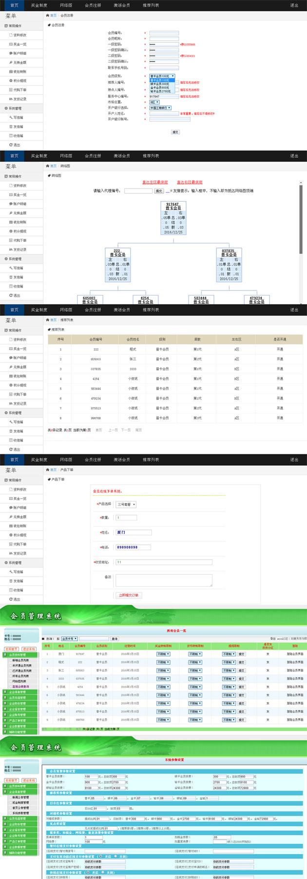
Task: Click 退出 icon at bottom of 推荐列表 sidebar
Action: point(10,449)
